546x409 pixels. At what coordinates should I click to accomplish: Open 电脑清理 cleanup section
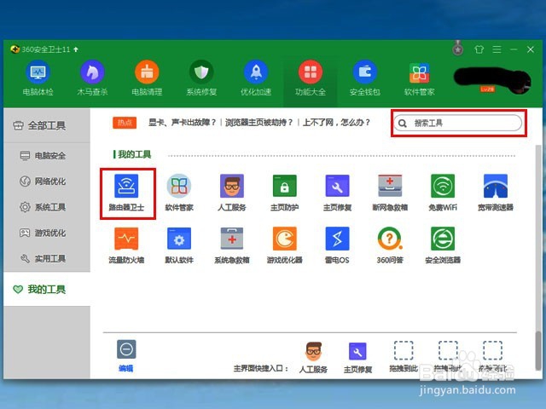pyautogui.click(x=147, y=78)
